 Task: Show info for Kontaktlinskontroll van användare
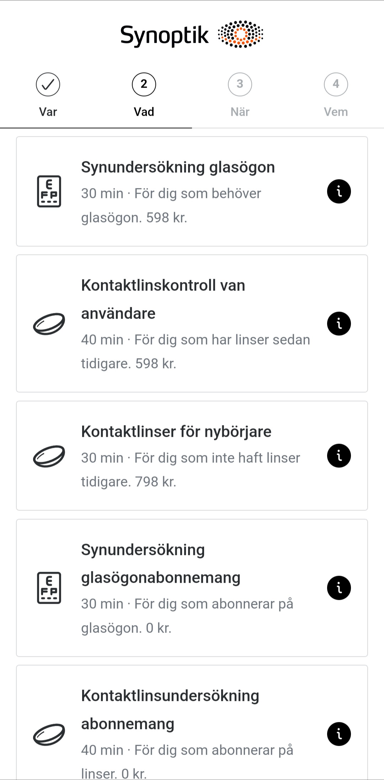(x=339, y=324)
